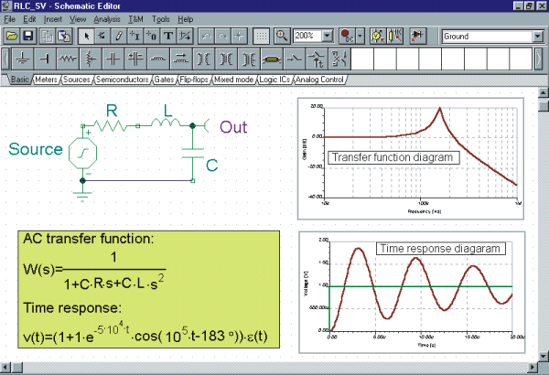Open the Analysis menu
The image size is (549, 375).
[106, 18]
